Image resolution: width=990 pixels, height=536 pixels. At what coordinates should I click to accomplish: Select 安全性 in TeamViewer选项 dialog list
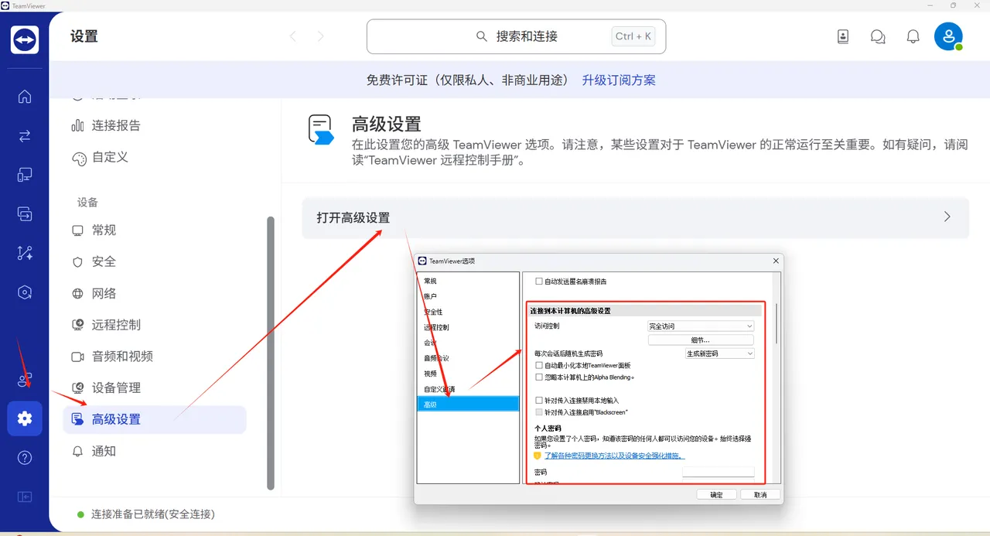coord(467,312)
